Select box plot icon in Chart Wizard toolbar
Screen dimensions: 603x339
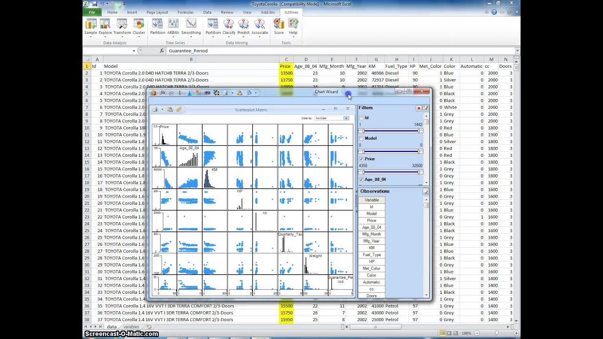(x=180, y=93)
